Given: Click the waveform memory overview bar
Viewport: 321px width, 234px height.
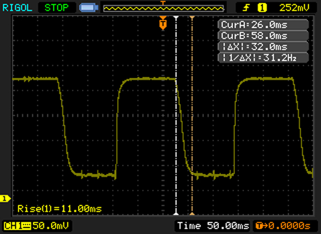Looking at the screenshot, I should point(164,9).
